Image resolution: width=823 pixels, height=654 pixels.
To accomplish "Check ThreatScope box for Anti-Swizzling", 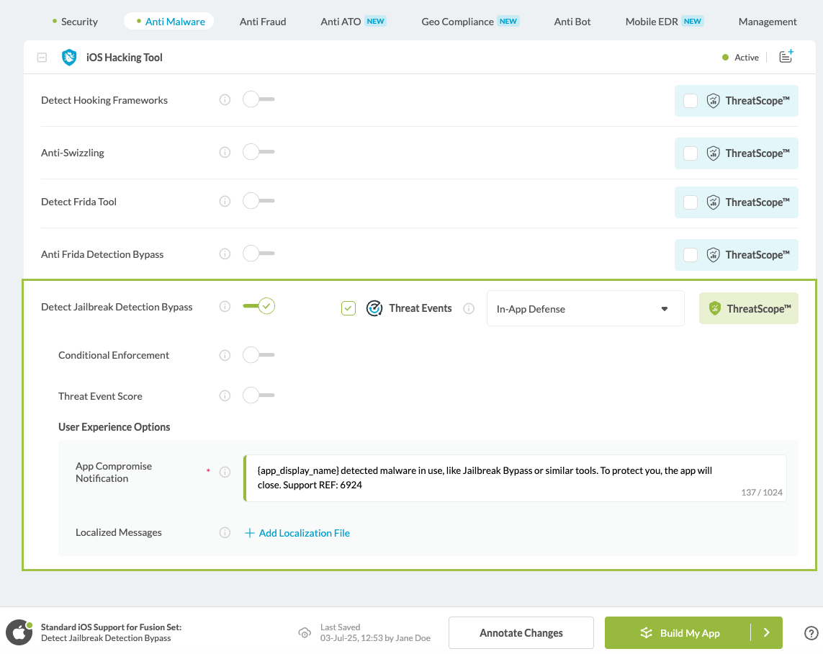I will [x=690, y=153].
